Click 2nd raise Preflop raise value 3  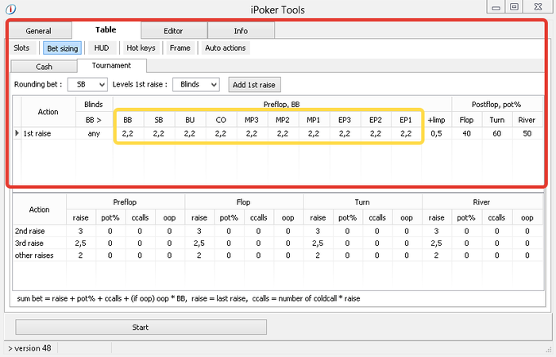81,232
